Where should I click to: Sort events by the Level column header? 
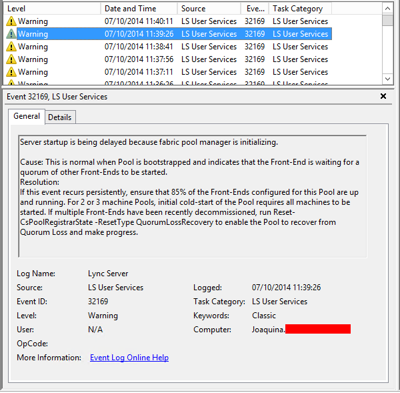(x=52, y=9)
